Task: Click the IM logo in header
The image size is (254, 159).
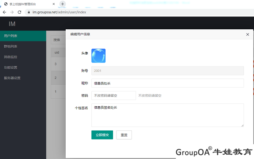Action: (x=12, y=24)
